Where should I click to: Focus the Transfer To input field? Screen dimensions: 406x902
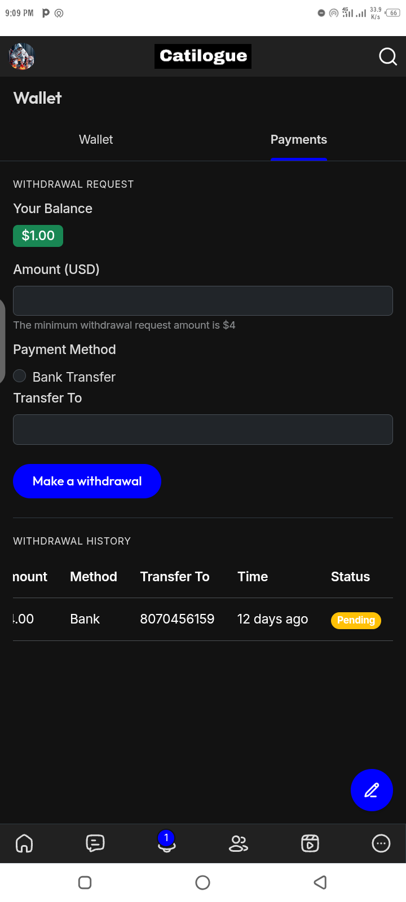pos(203,430)
